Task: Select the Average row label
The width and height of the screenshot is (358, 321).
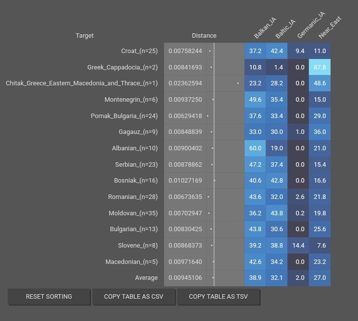Action: (146, 278)
